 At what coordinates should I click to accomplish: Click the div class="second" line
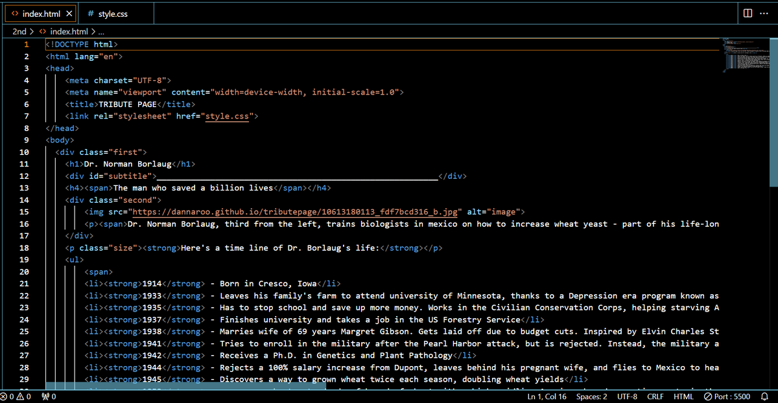coord(112,200)
